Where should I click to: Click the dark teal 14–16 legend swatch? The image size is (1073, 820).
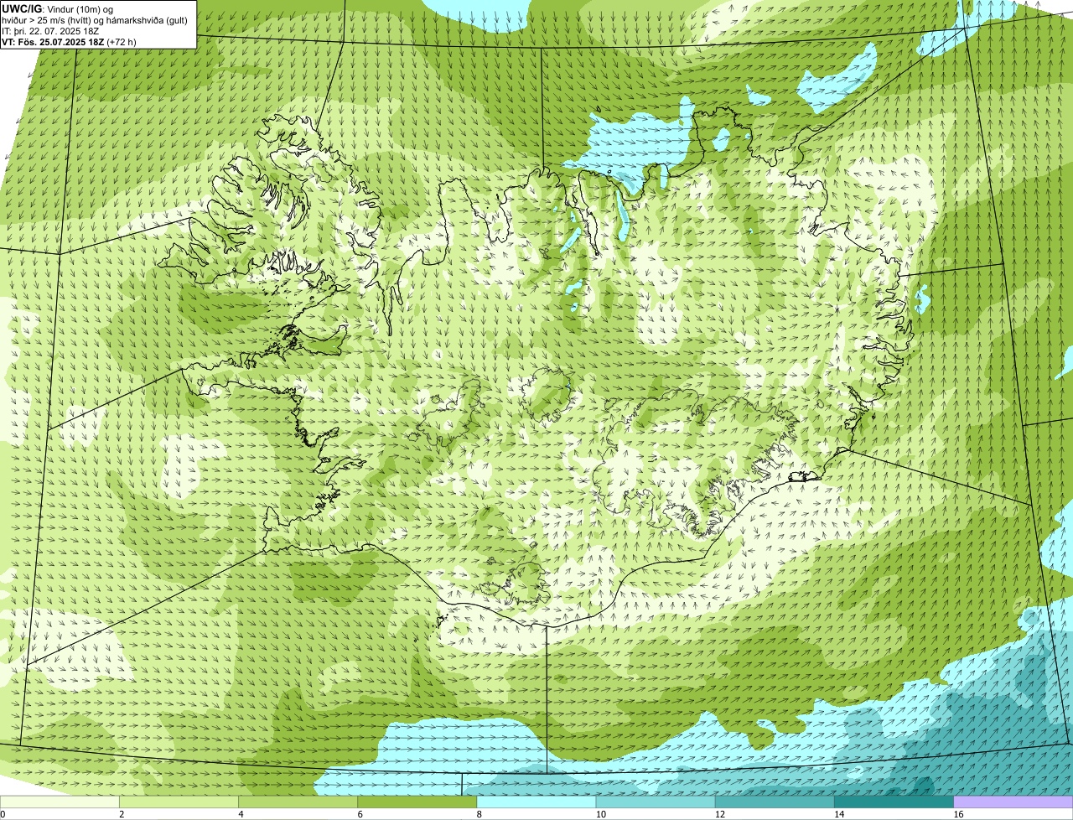coord(894,802)
